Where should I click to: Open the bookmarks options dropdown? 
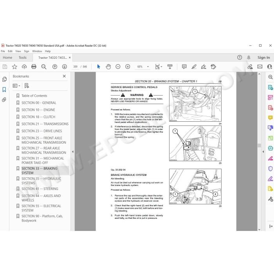click(16, 86)
